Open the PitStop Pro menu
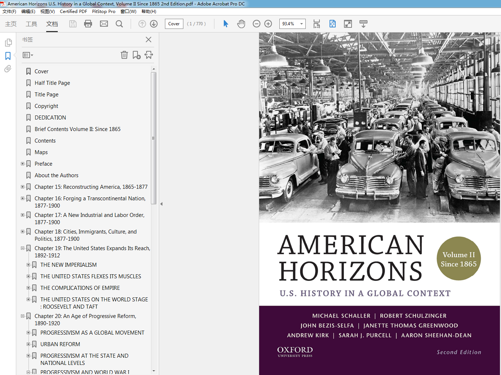501x375 pixels. coord(104,12)
